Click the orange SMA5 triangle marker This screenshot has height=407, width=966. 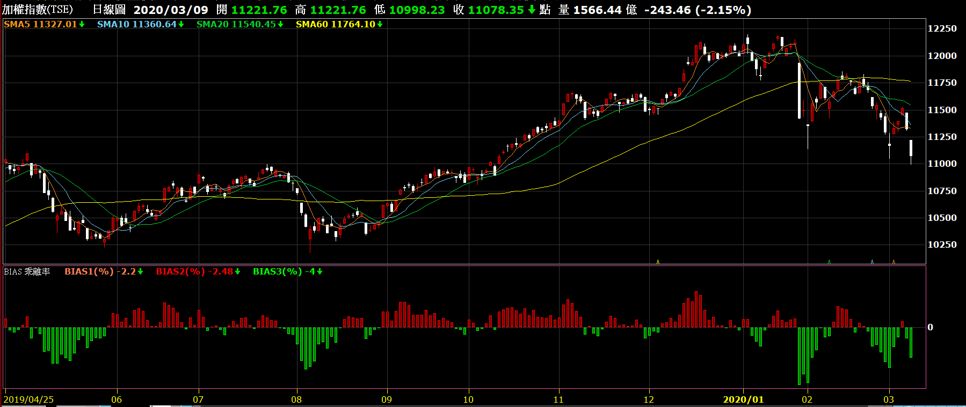coord(894,262)
